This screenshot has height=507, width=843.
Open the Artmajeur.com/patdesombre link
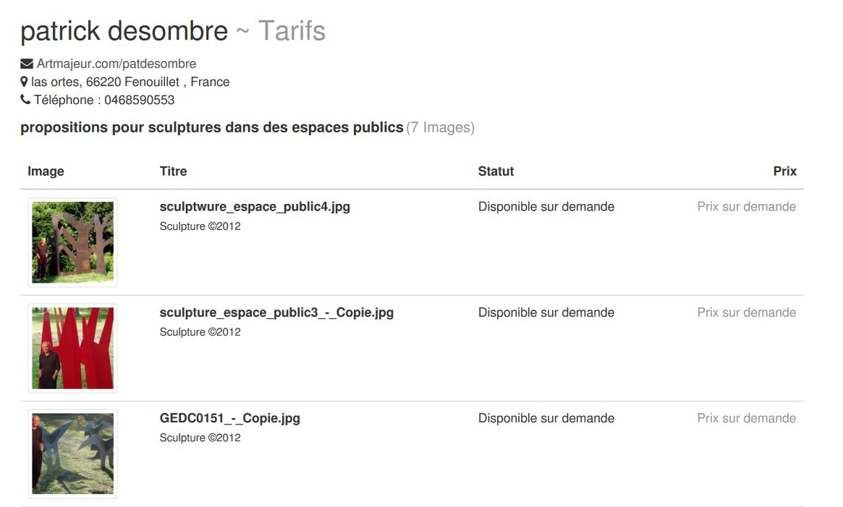pos(116,64)
